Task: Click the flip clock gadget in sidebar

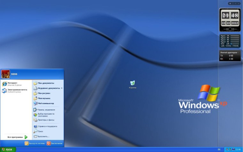Action: [230, 19]
